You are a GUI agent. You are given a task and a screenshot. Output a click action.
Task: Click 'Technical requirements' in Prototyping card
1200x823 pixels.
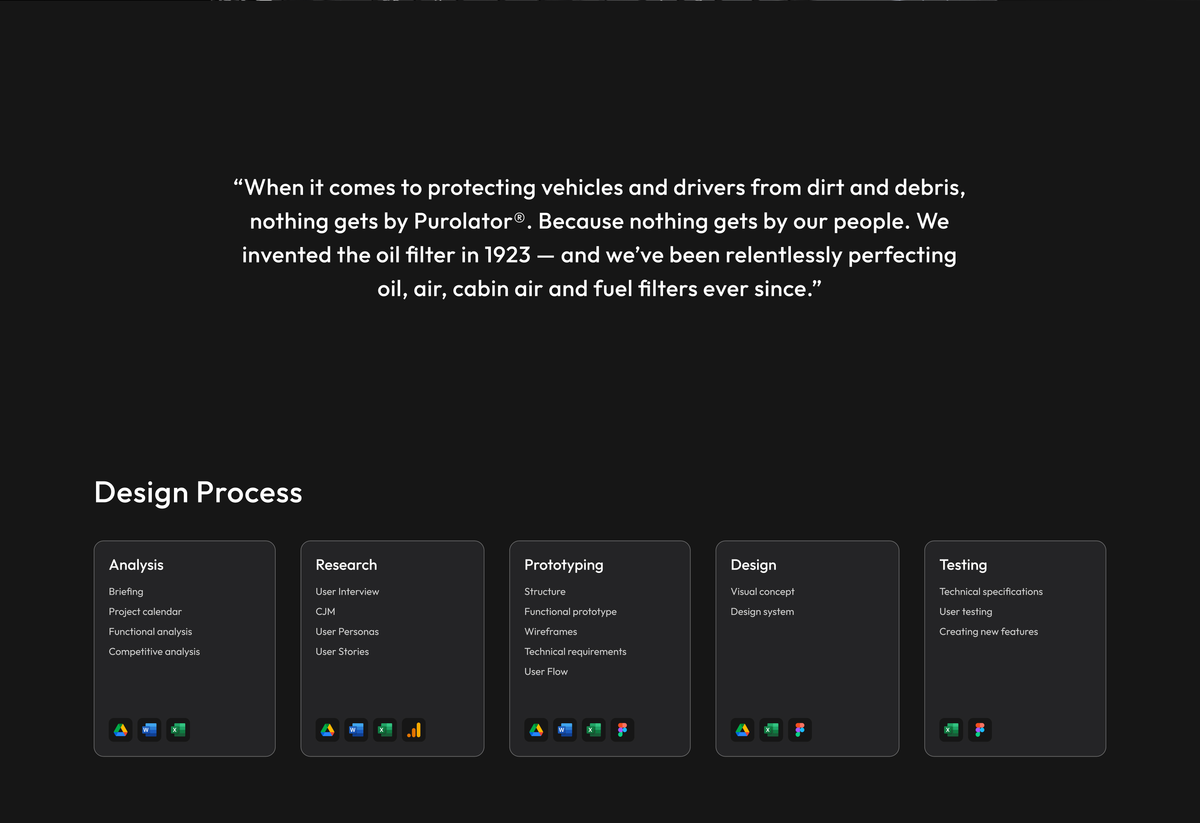[x=575, y=652]
